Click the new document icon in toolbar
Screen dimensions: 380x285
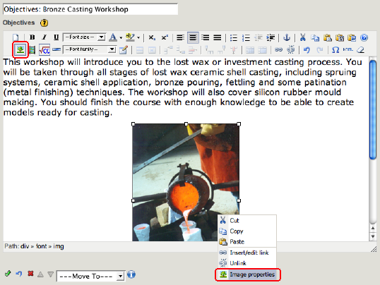point(16,37)
